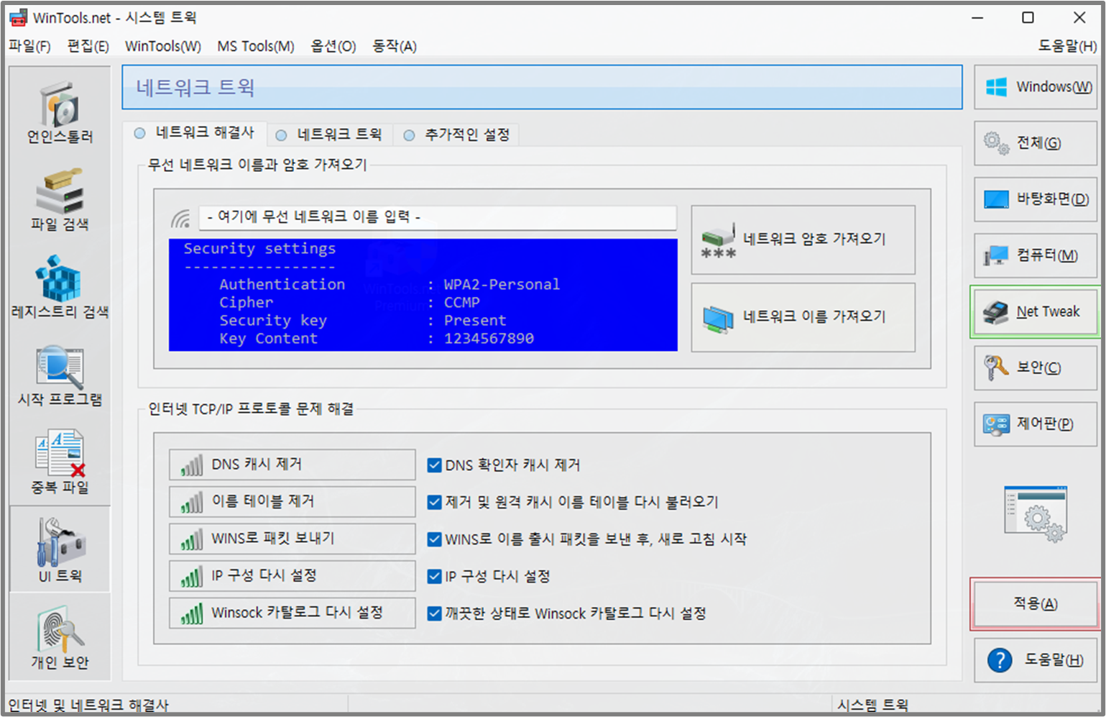Click signal icon on Winsock 카탈로그 다시 설정
Image resolution: width=1106 pixels, height=717 pixels.
point(192,613)
